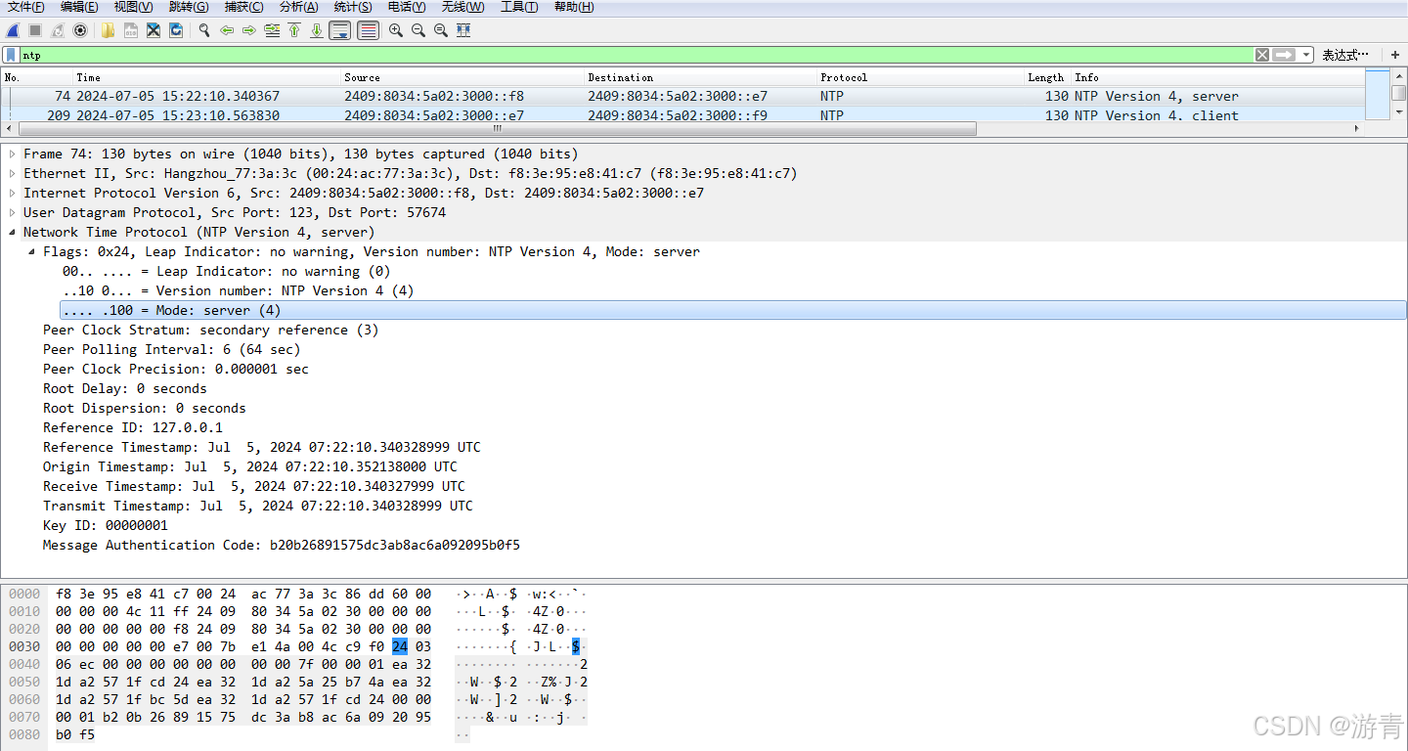Click the close capture file icon
Viewport: 1408px width, 751px height.
click(154, 30)
